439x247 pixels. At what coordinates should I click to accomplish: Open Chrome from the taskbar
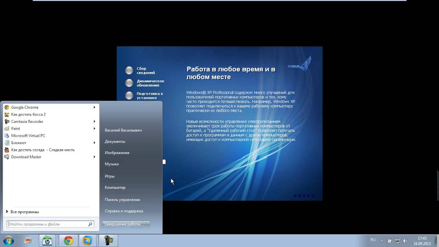68,241
